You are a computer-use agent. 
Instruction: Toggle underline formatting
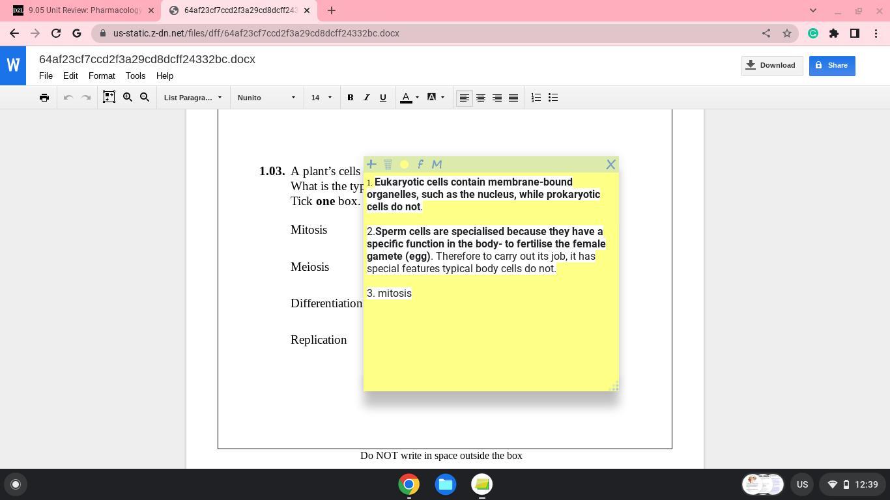pyautogui.click(x=383, y=98)
